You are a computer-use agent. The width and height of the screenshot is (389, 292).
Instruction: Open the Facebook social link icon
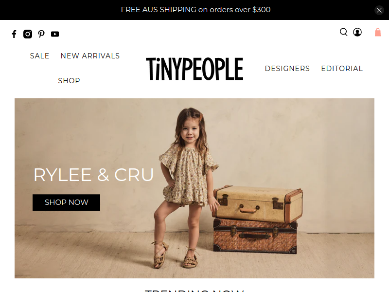14,34
